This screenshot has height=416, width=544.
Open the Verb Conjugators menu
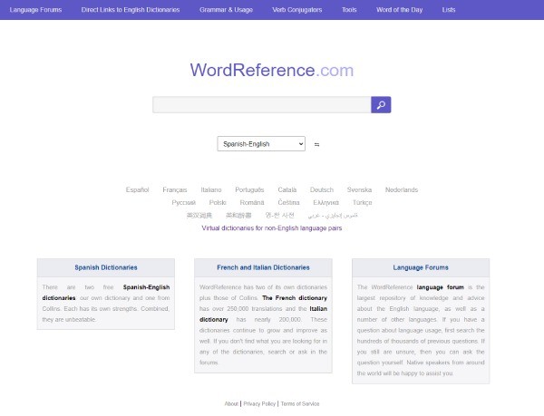point(296,9)
